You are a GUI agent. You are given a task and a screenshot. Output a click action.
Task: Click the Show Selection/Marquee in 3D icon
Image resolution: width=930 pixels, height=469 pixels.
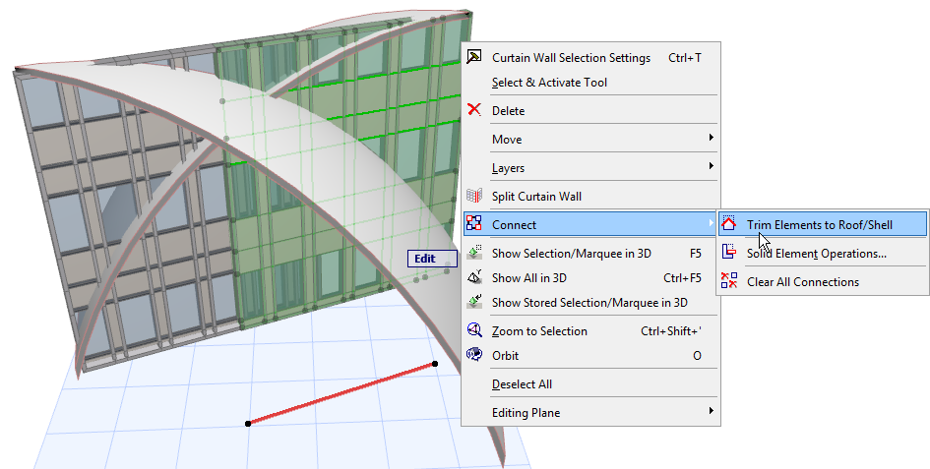click(474, 252)
